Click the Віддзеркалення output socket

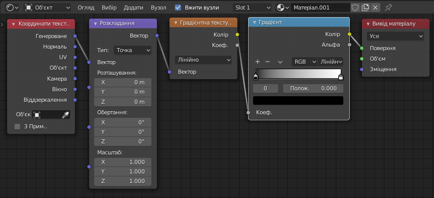[75, 100]
